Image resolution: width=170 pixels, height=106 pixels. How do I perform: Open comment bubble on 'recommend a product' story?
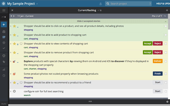21,83
